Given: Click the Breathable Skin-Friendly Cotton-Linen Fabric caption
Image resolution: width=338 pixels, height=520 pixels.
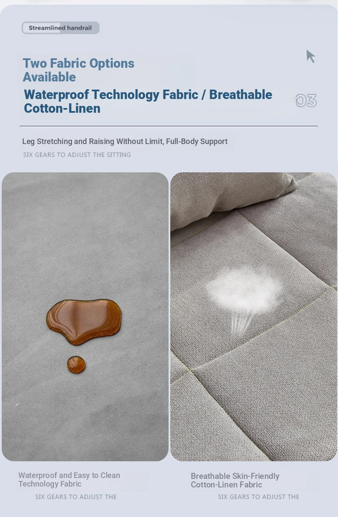Looking at the screenshot, I should (235, 481).
